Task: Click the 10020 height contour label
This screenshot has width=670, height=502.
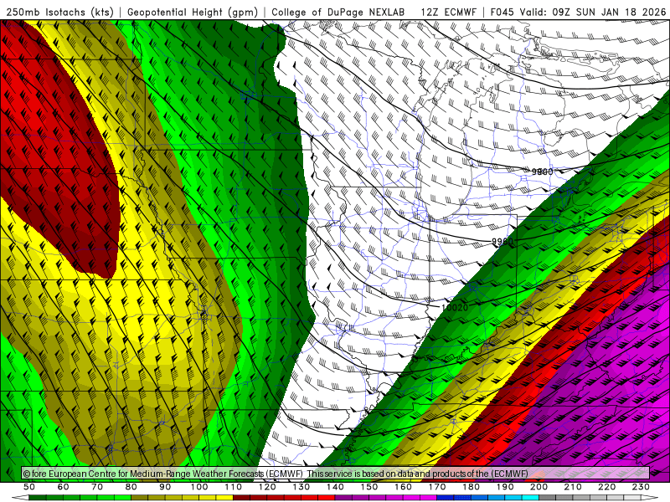Action: [x=454, y=307]
